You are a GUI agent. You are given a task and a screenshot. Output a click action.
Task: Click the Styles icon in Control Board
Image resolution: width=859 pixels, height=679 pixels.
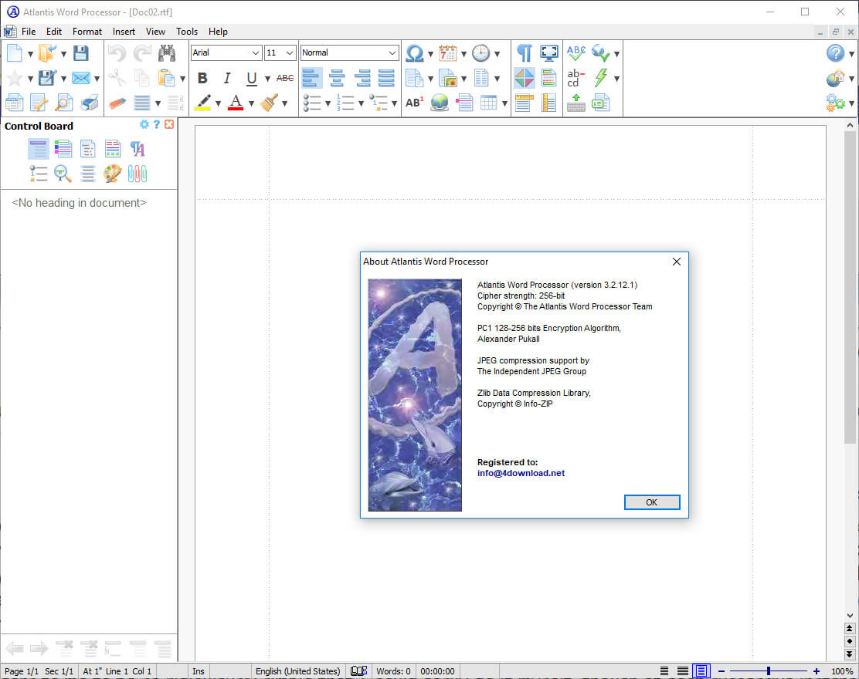(138, 149)
